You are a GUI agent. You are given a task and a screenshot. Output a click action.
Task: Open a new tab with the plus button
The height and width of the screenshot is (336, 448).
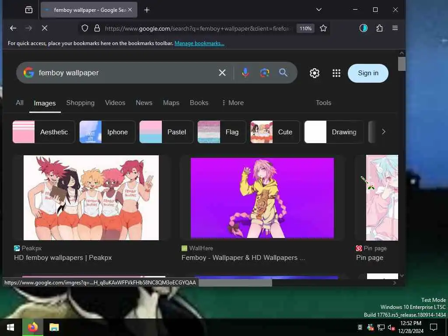point(147,10)
